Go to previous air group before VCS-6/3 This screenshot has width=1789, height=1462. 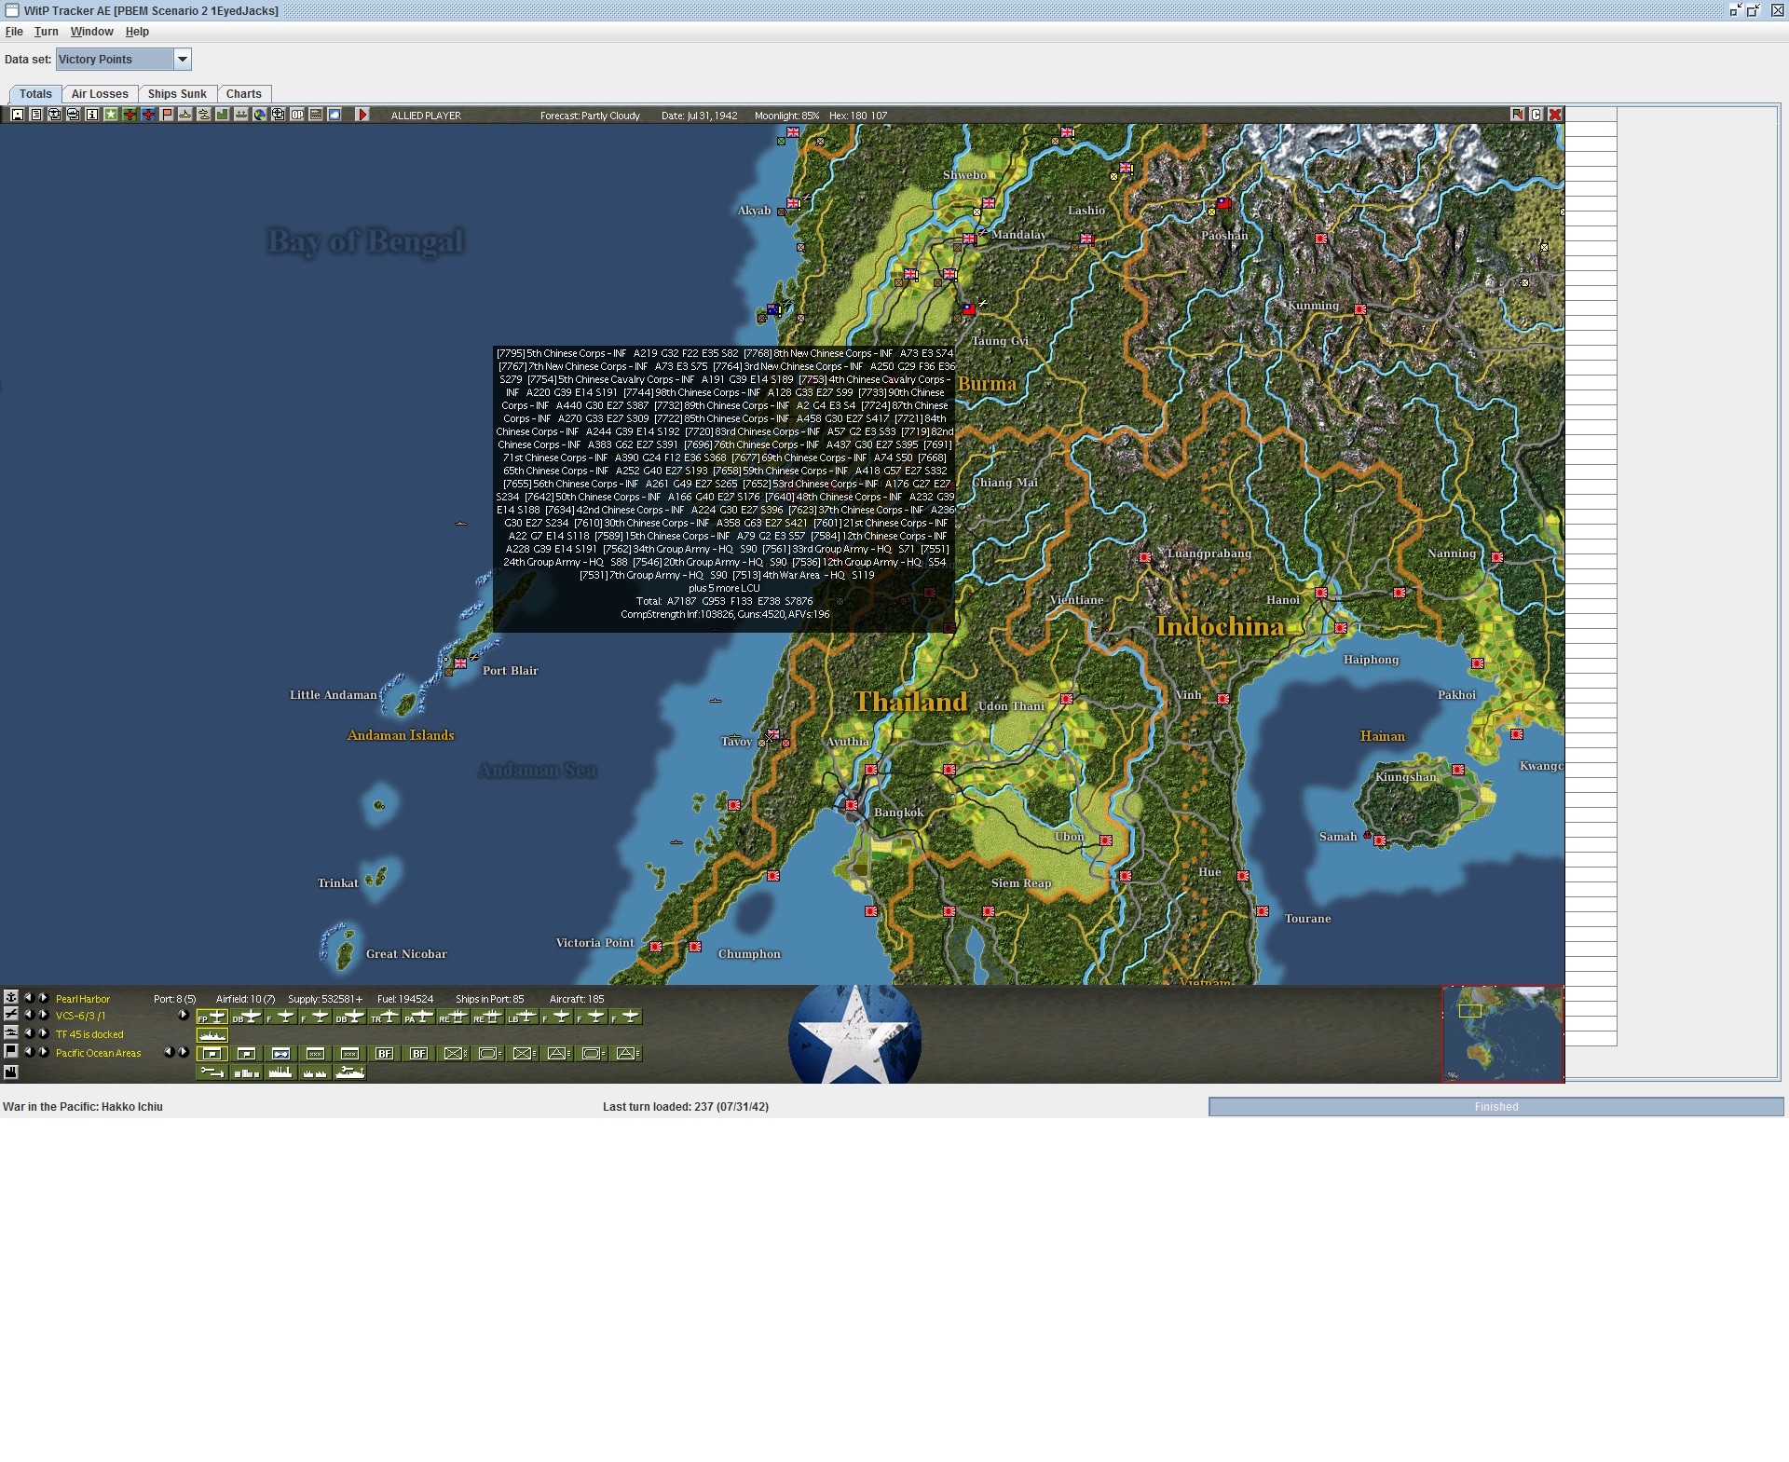[x=28, y=1016]
